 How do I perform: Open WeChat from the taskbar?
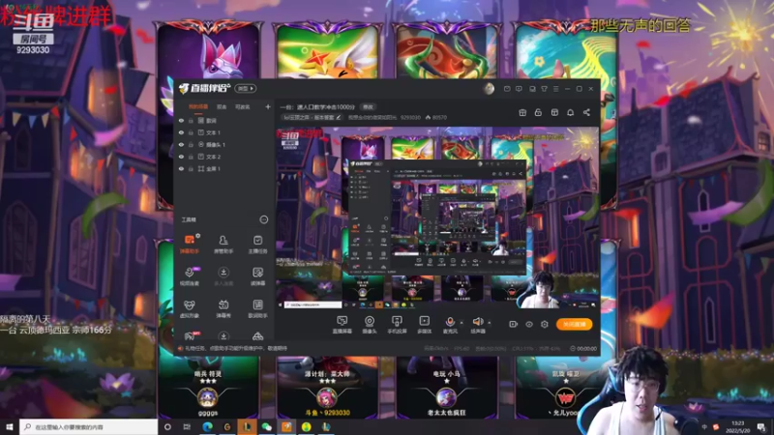[x=267, y=426]
